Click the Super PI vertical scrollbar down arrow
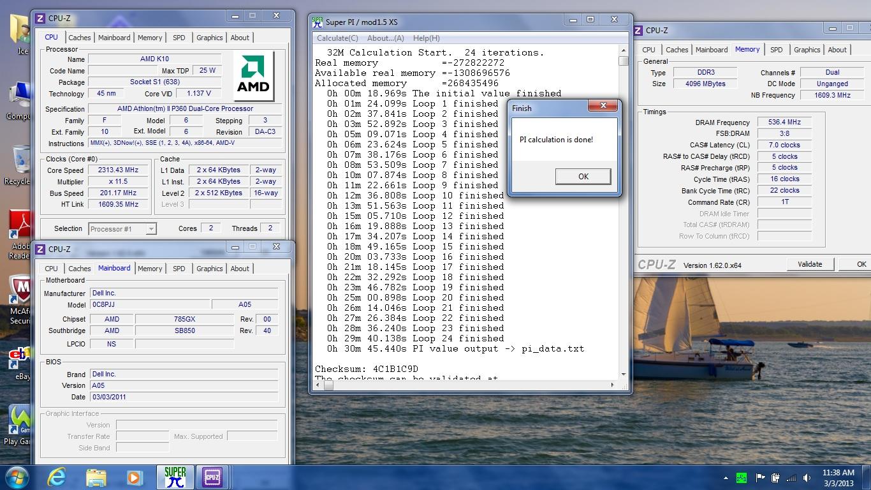 (x=624, y=375)
